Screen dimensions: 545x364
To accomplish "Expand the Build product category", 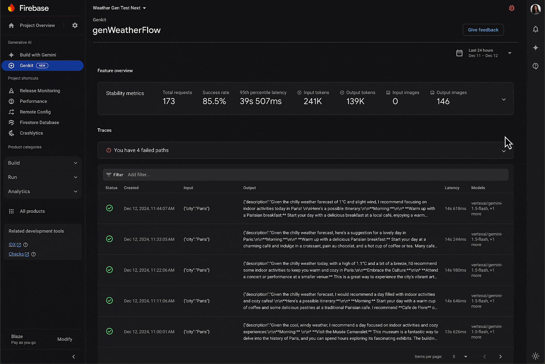I will click(x=42, y=163).
